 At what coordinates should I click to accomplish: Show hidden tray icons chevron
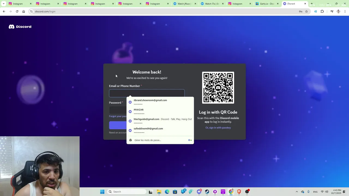coord(297,192)
